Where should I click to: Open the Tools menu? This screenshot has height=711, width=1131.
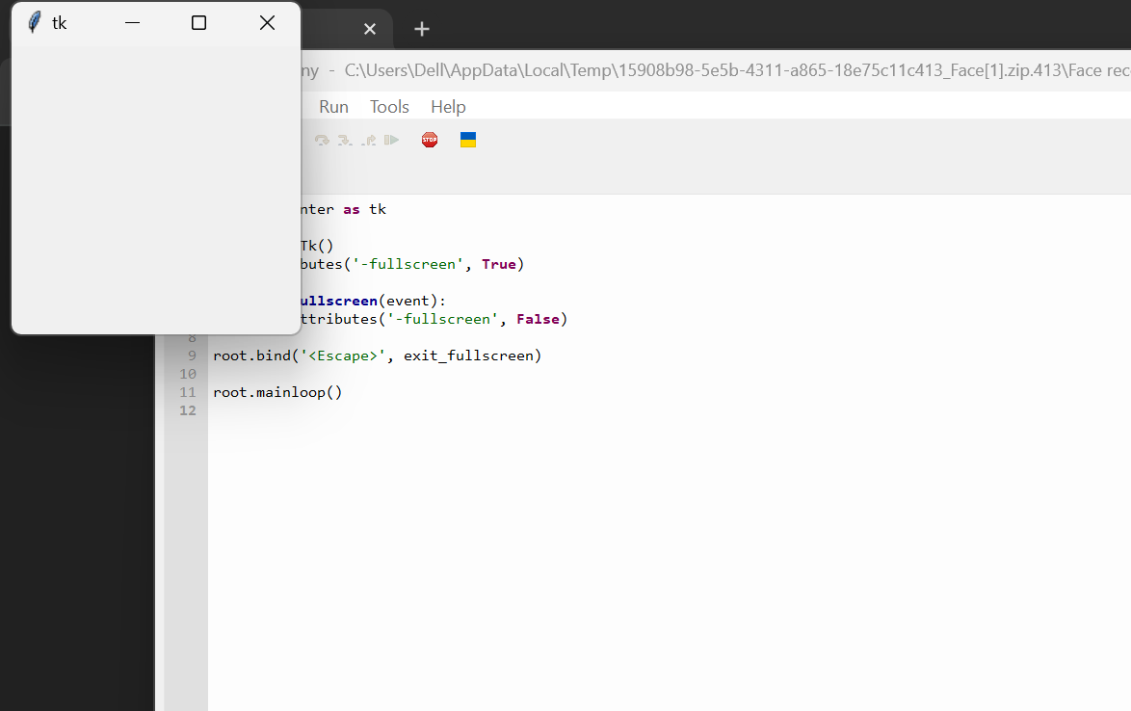(x=389, y=107)
